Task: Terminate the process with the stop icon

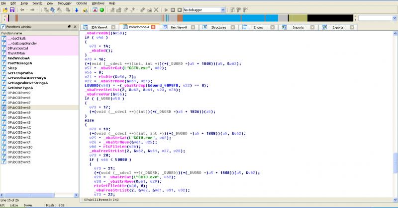Action: [180, 10]
